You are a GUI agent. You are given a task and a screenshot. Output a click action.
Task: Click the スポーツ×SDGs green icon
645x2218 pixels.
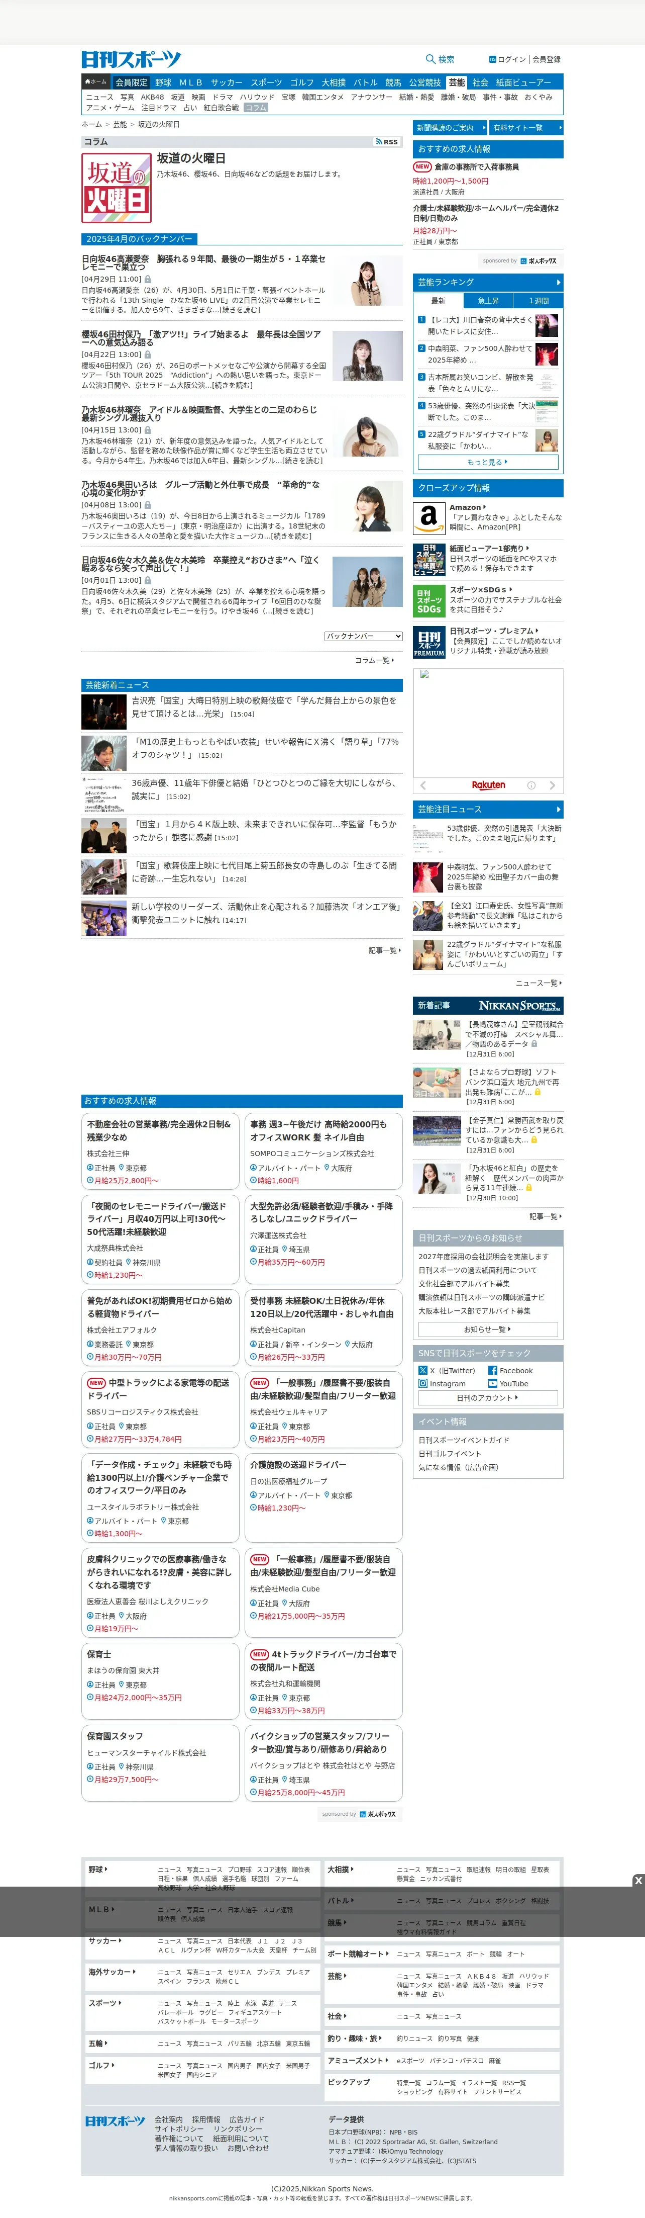(x=429, y=601)
